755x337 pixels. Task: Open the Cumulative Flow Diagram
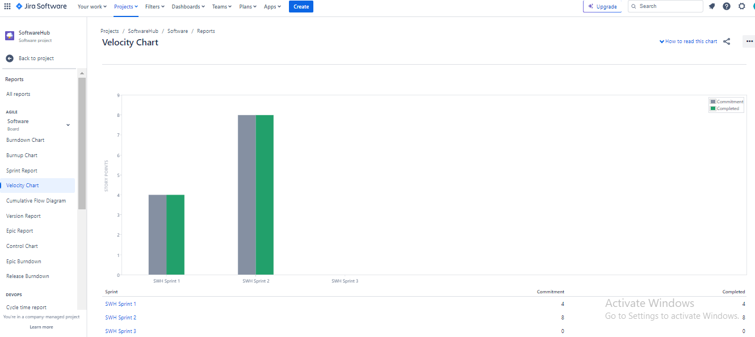pos(36,201)
